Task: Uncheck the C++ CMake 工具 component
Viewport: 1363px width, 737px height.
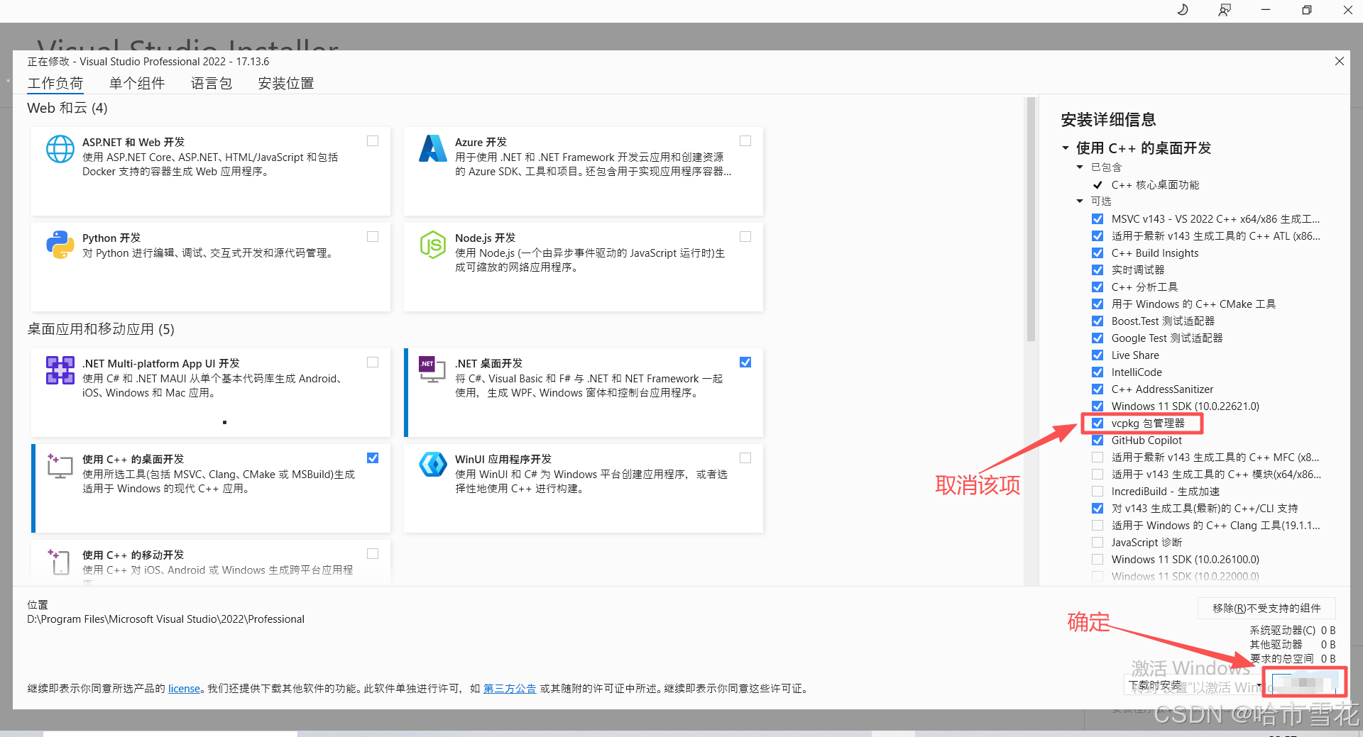Action: coord(1097,304)
